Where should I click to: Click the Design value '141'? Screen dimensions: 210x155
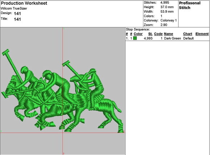(17, 13)
